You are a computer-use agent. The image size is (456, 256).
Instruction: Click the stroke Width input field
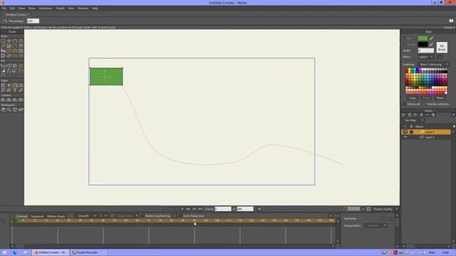(x=426, y=50)
